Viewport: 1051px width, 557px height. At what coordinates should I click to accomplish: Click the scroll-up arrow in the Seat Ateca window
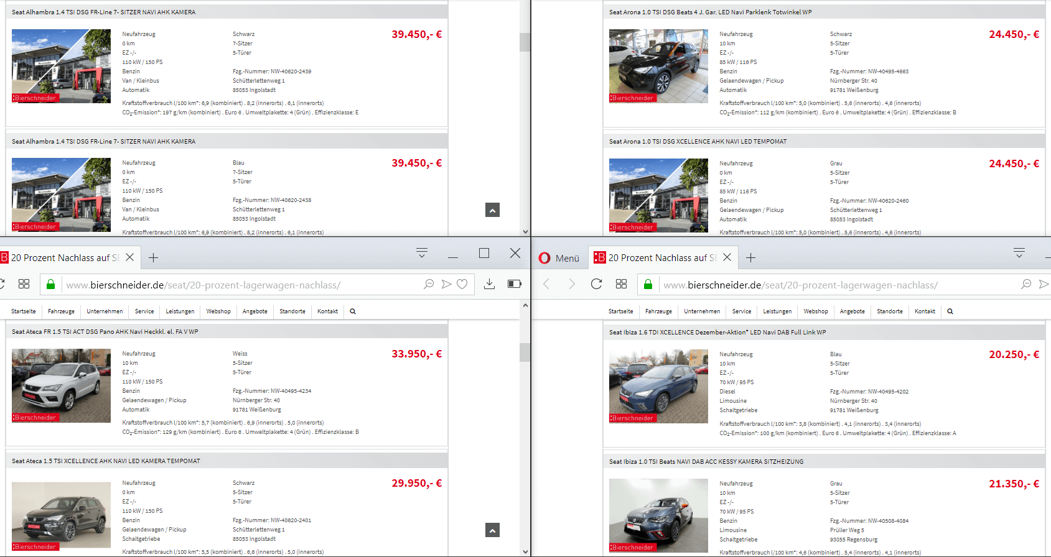point(525,306)
